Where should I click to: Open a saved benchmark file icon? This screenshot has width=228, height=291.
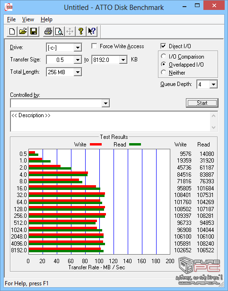23,31
